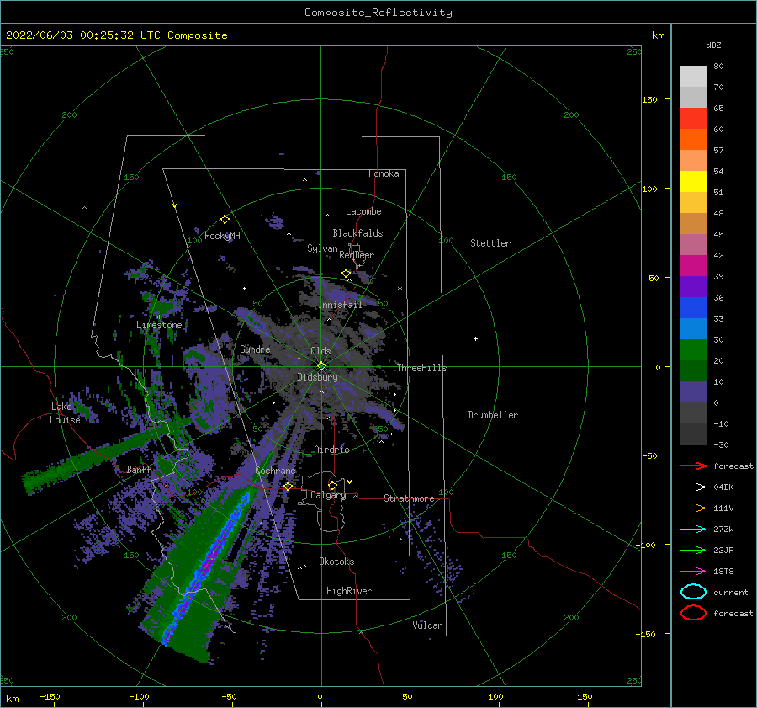Click the yellow diamond marker near RockyMH

[225, 220]
